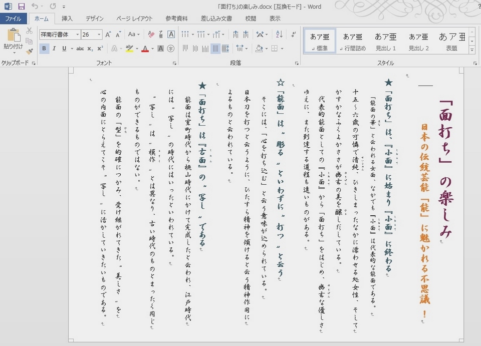Select the Format Painter brush icon
The width and height of the screenshot is (481, 346).
(x=29, y=51)
